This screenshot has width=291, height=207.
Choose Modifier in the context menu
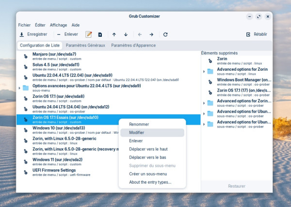pos(137,132)
